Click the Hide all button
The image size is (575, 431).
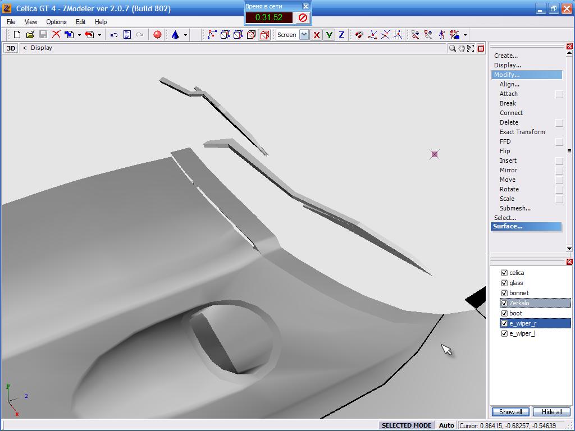[551, 412]
